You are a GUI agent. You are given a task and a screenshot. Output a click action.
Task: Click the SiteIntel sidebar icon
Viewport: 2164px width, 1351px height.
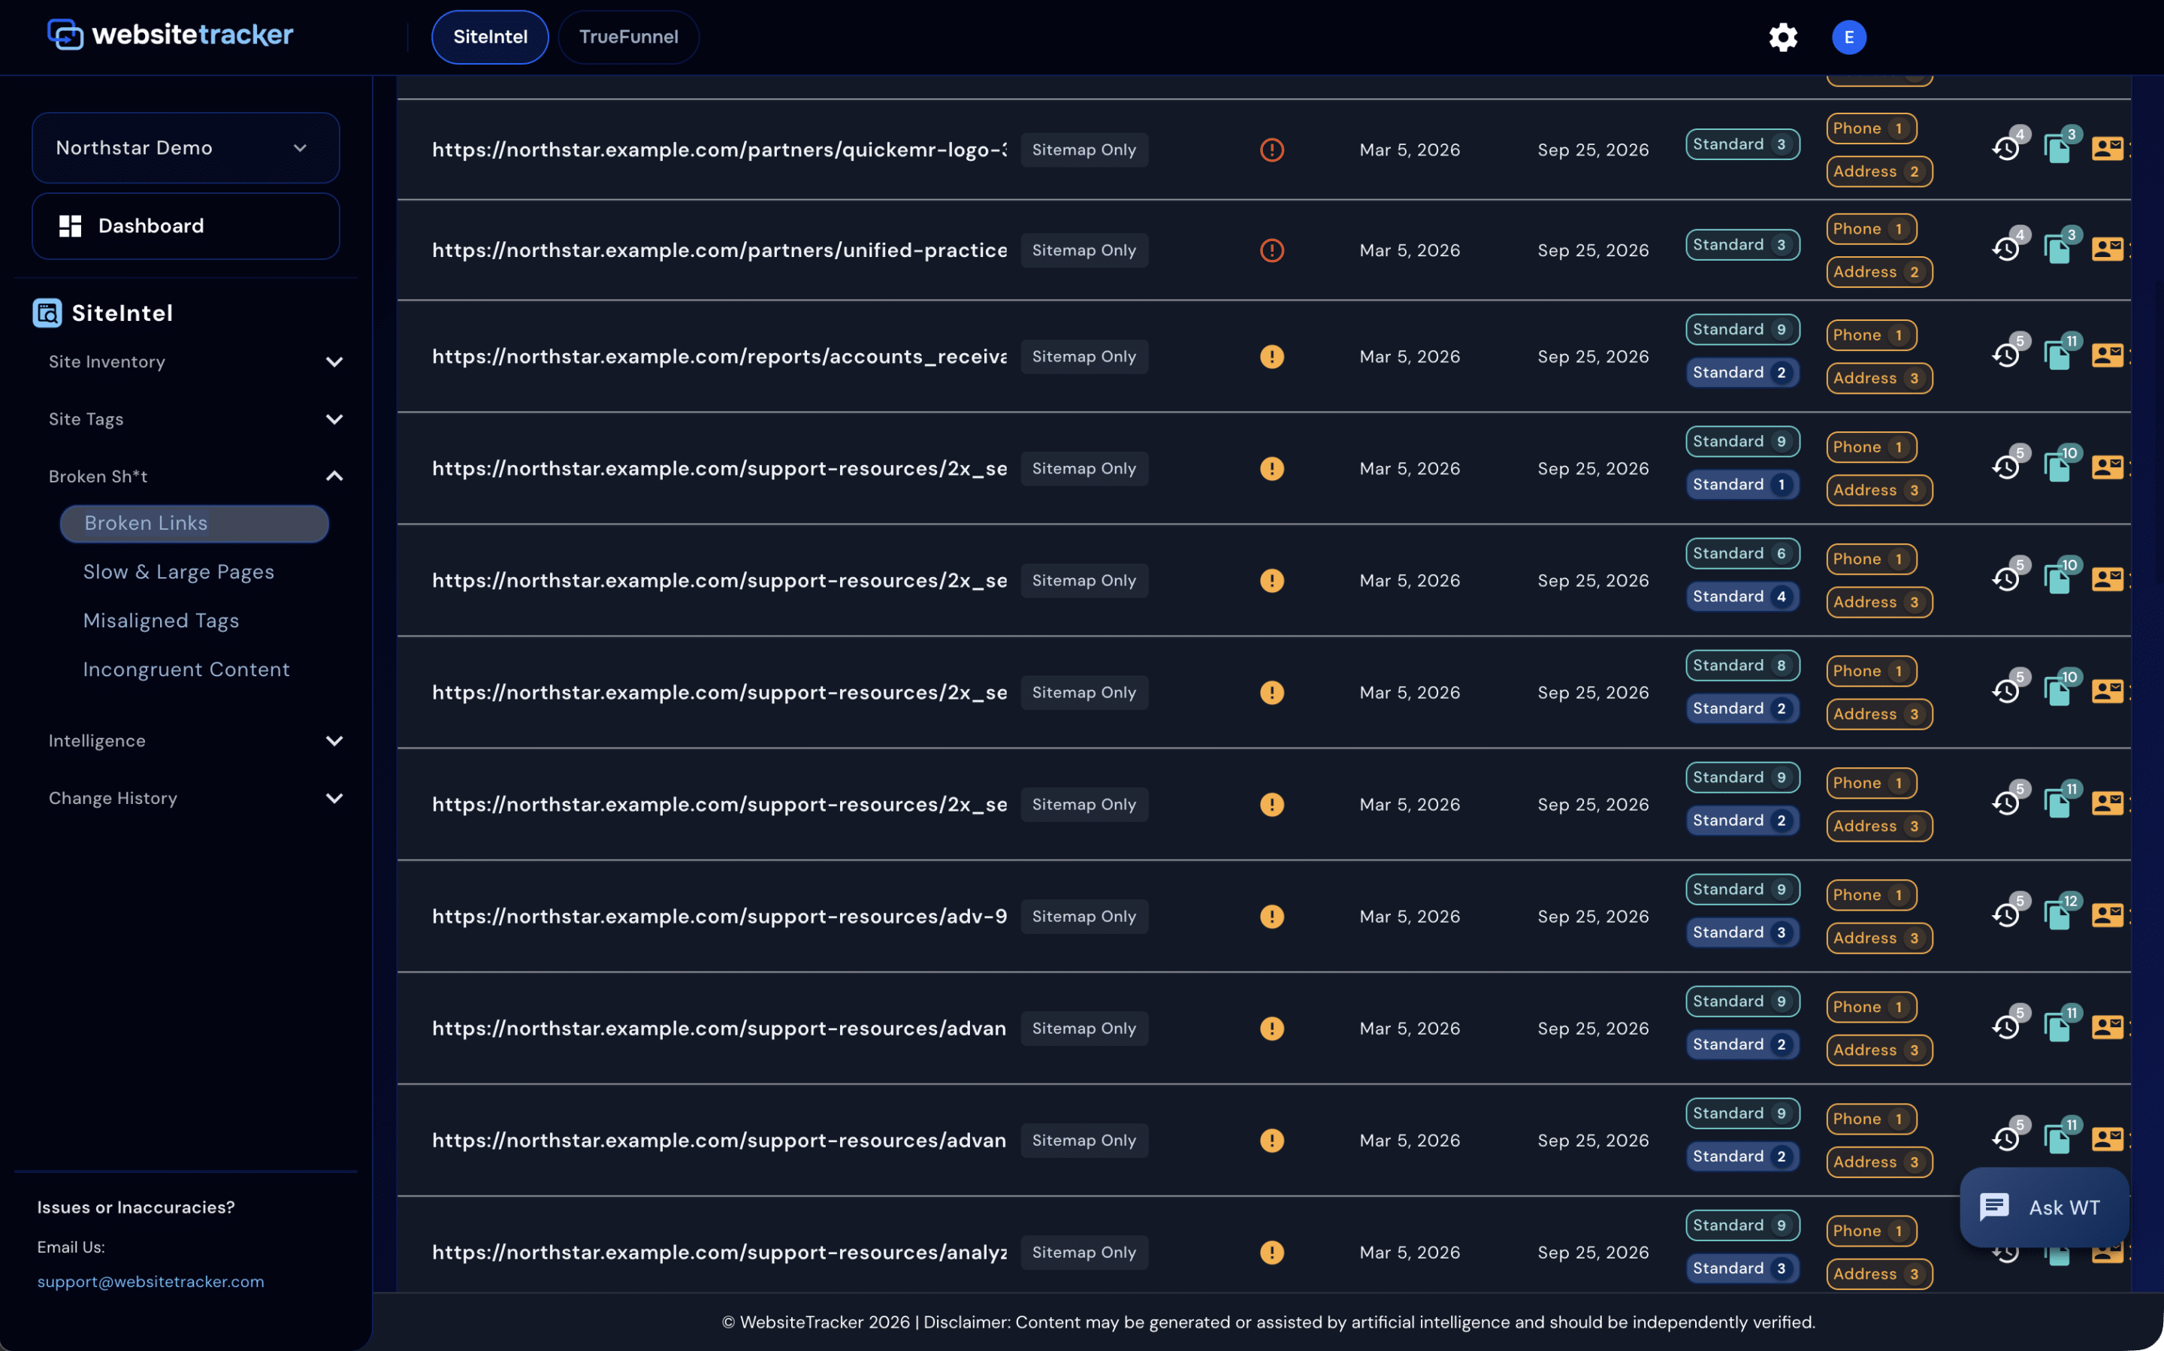click(47, 313)
